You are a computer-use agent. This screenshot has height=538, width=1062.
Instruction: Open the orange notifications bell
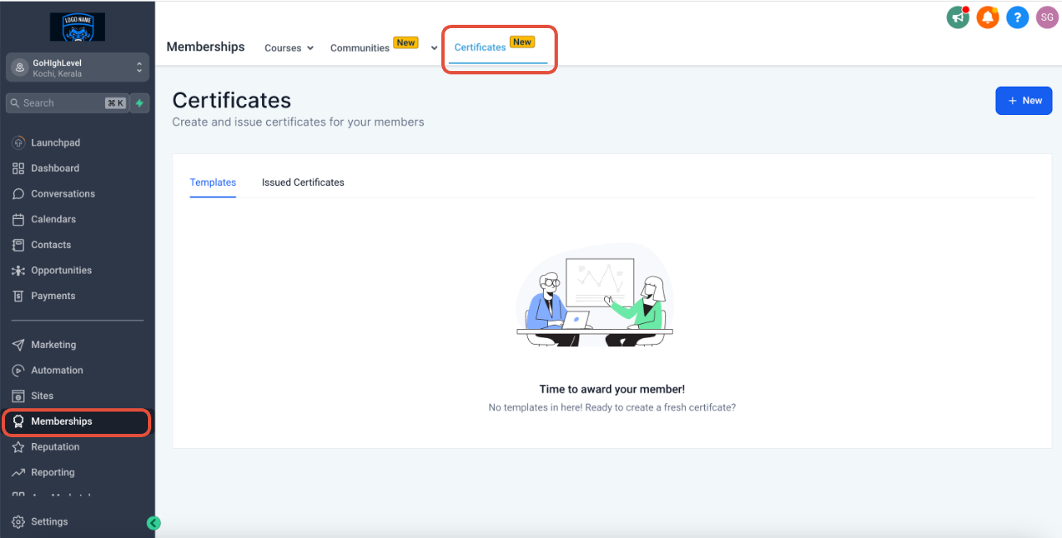[988, 17]
